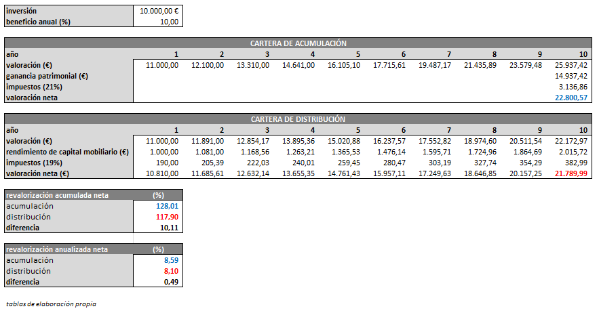Click the CARTERA DE DISTRIBUCIÓN header
The image size is (599, 313).
[x=298, y=119]
